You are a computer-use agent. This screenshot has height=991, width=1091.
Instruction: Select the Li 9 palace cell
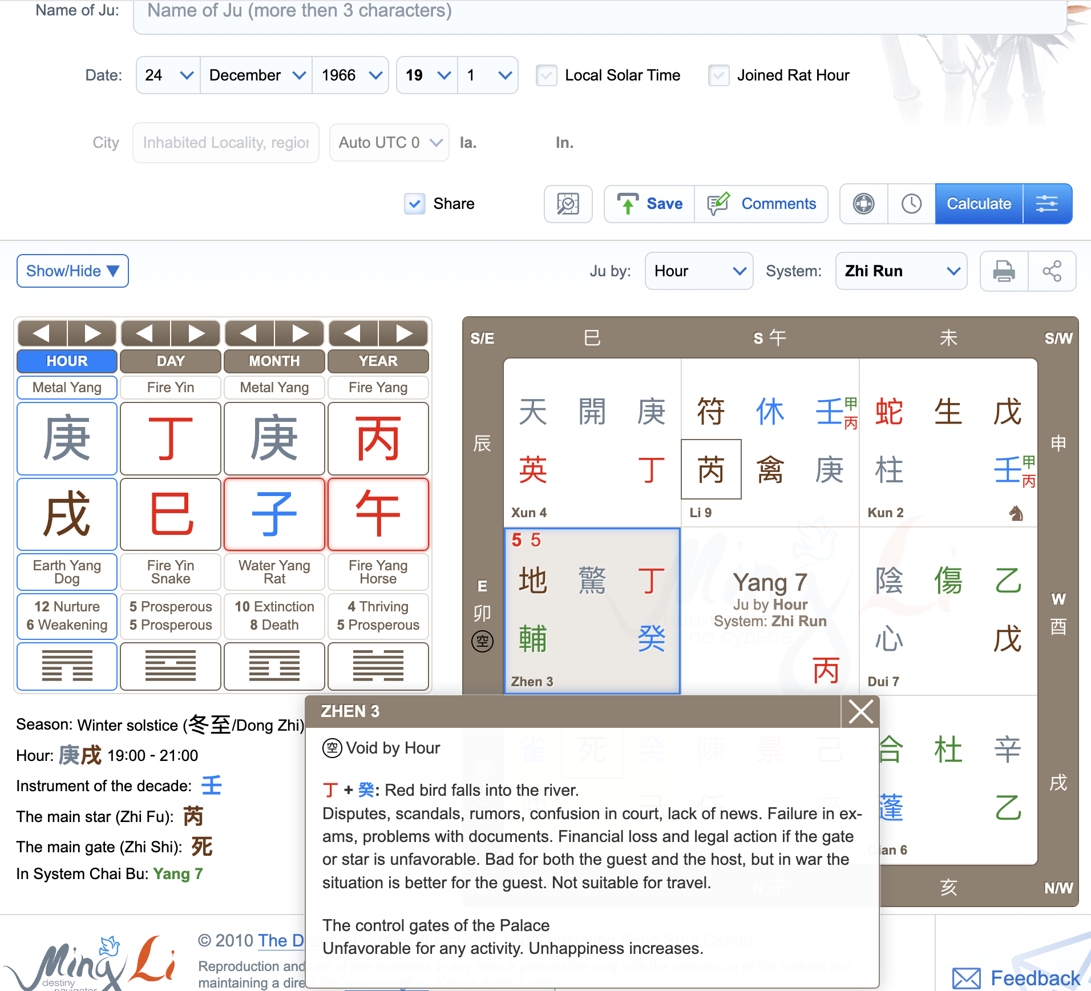[770, 443]
